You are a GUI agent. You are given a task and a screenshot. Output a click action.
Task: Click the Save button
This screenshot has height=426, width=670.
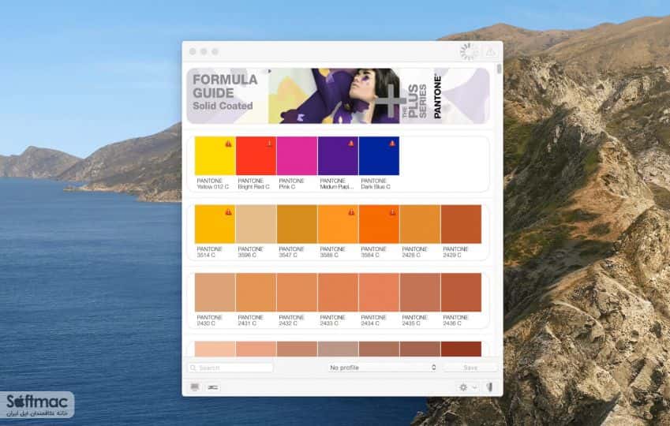pos(470,368)
